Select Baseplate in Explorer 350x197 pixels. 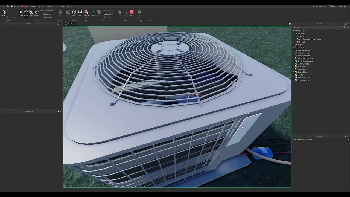(x=303, y=42)
